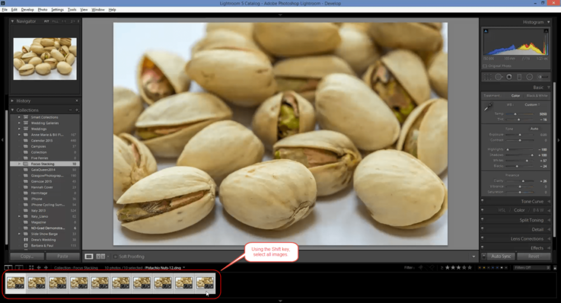
Task: Select the last filmstrip thumbnail
Action: [205, 283]
